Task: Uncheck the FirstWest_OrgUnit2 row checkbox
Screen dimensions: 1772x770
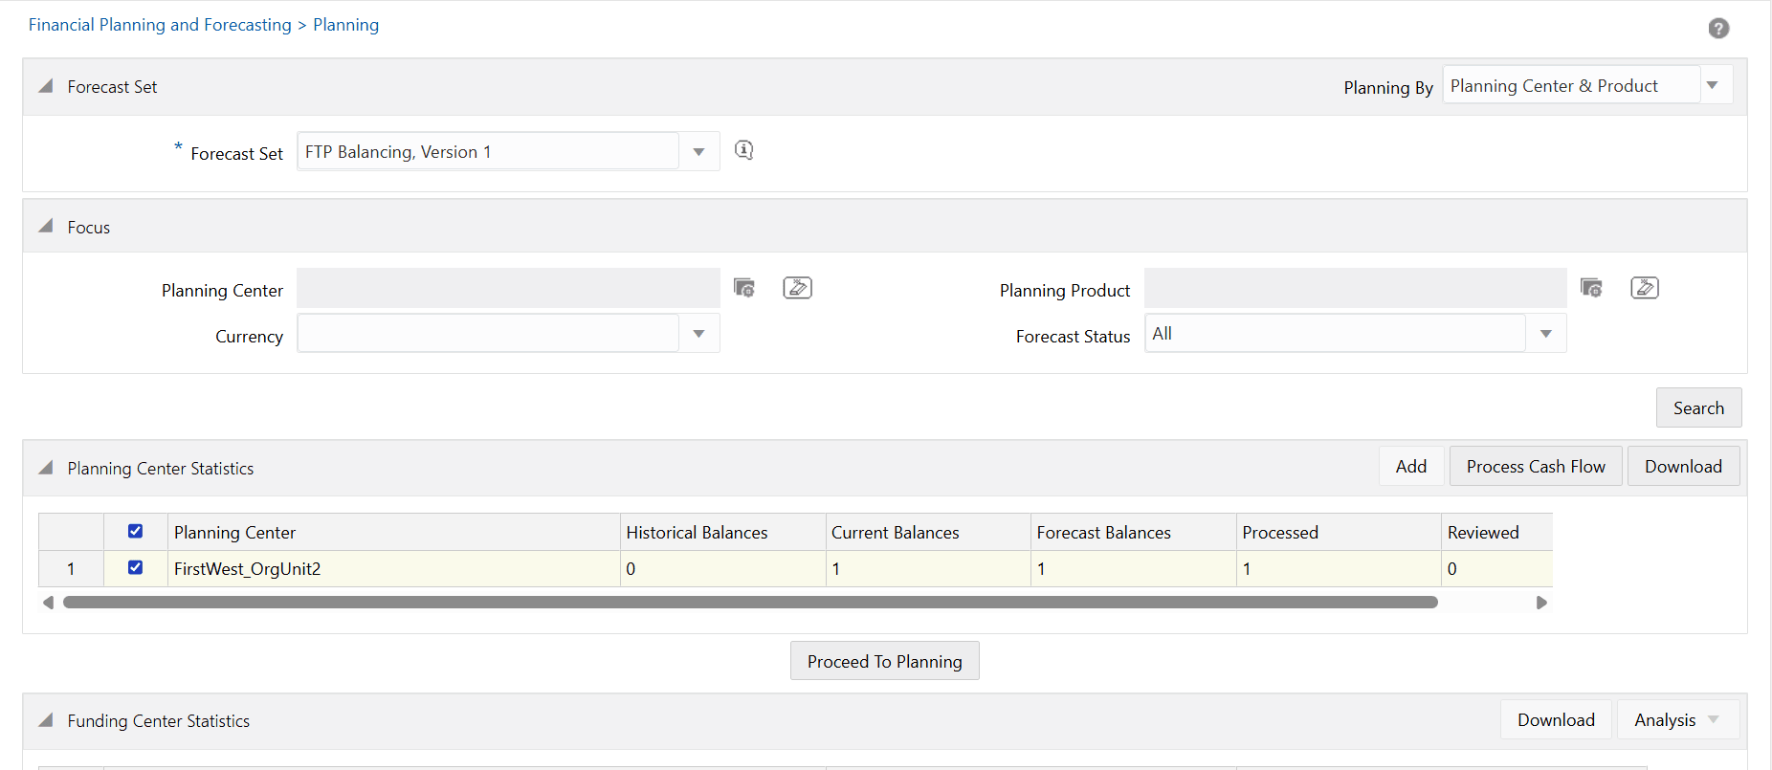Action: pos(135,568)
